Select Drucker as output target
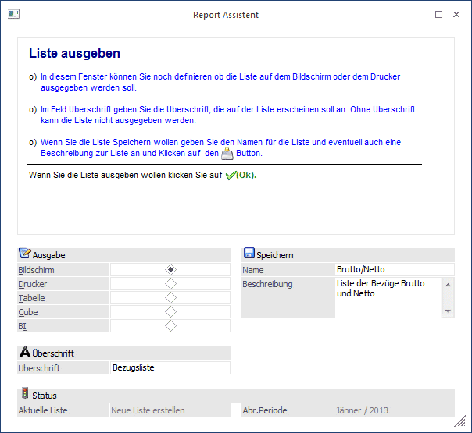Viewport: 472px width, 433px height. [170, 284]
